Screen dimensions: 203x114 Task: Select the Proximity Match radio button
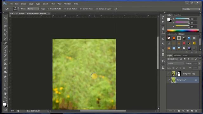pyautogui.click(x=49, y=9)
